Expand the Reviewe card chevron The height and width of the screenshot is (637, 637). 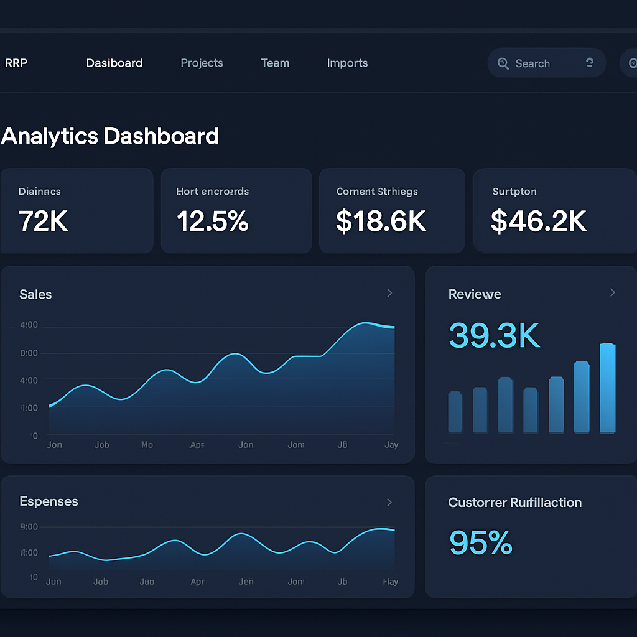pyautogui.click(x=613, y=292)
